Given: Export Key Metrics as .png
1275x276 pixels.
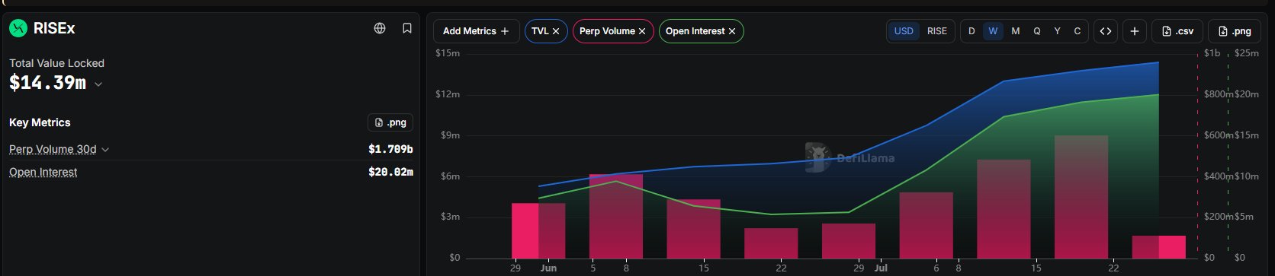Looking at the screenshot, I should [x=390, y=122].
